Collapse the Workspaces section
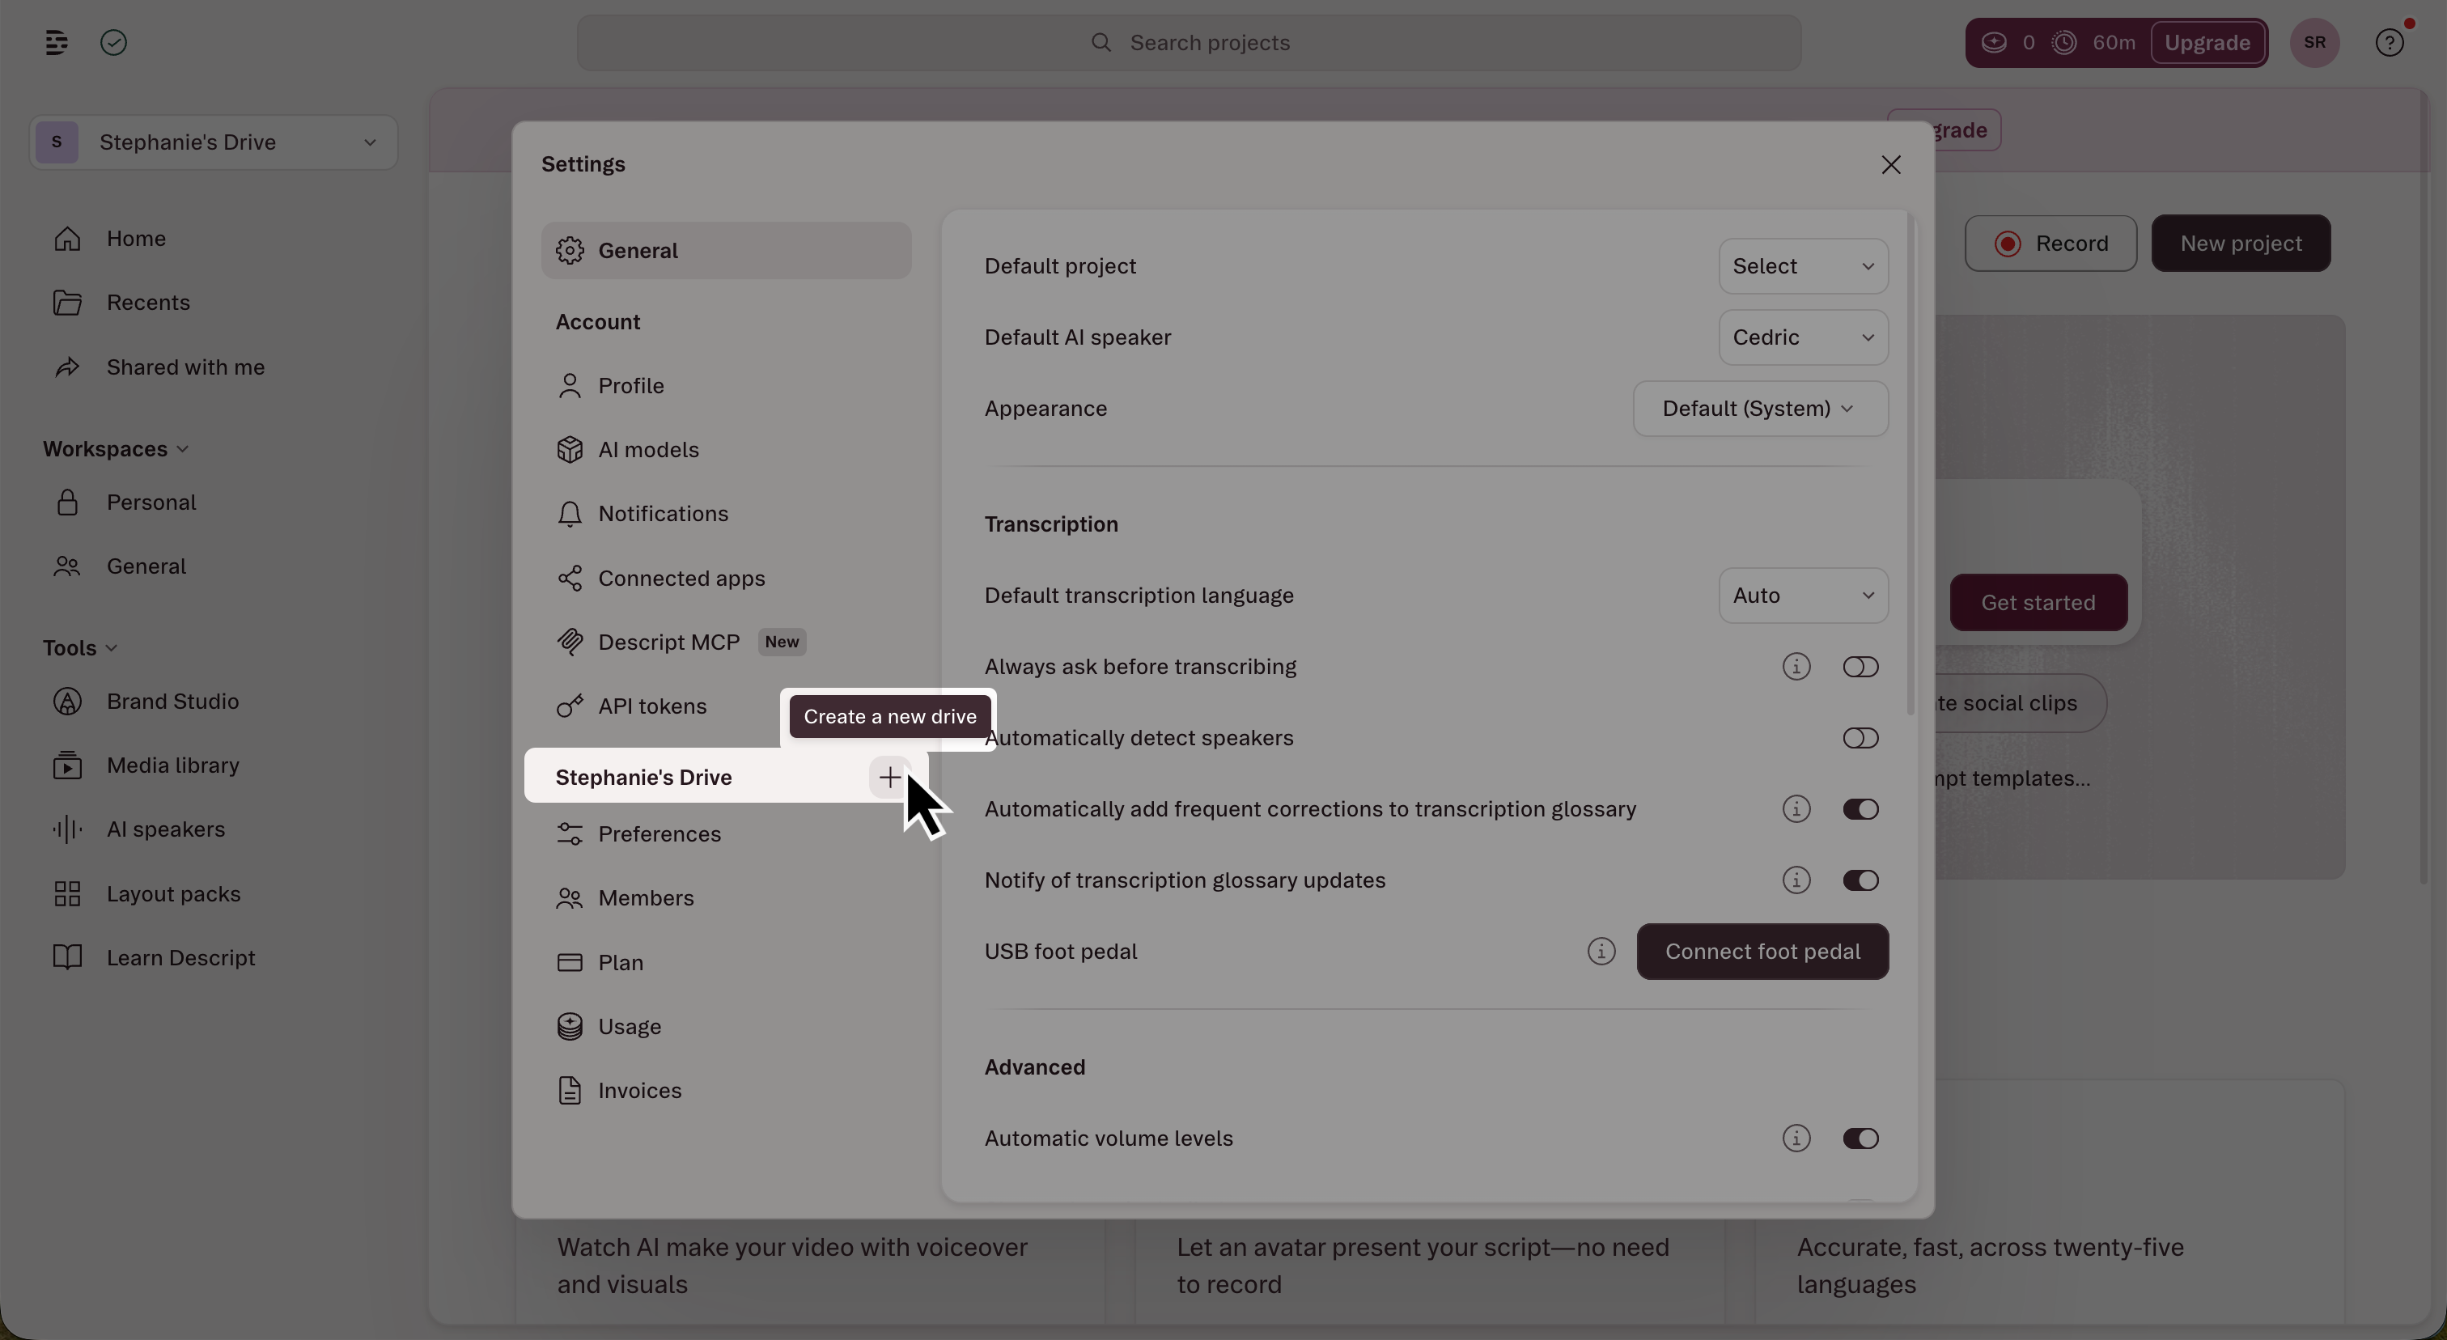Image resolution: width=2447 pixels, height=1340 pixels. [115, 449]
